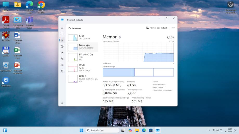Open IrfanView desktop shortcut

[x=6, y=36]
